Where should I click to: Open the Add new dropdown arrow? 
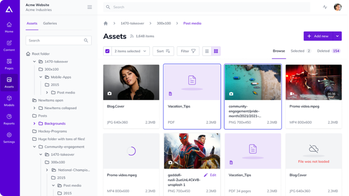pos(337,36)
